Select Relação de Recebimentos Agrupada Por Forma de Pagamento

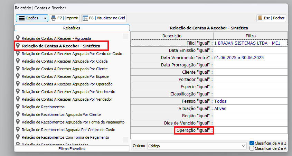click(73, 122)
